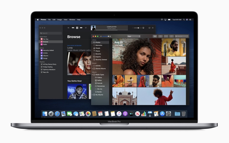229x143 pixels.
Task: Open Wi-Fi status in menu bar
Action: [x=162, y=20]
